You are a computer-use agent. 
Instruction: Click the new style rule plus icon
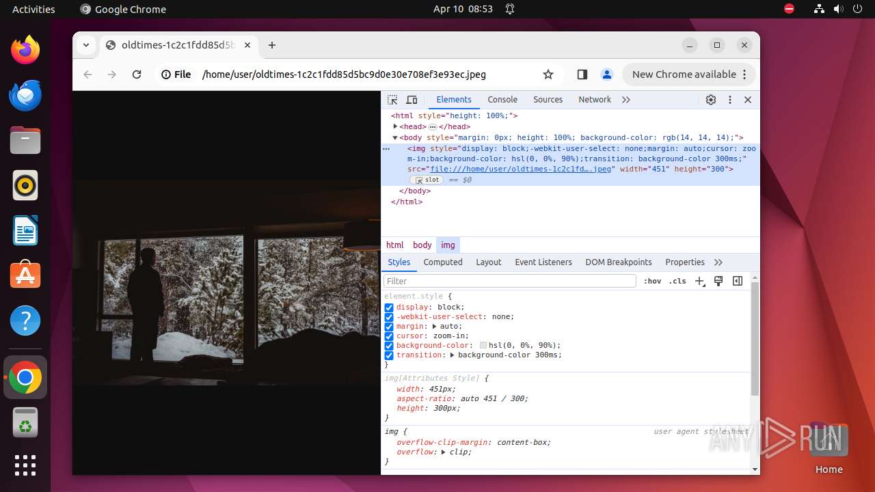(x=699, y=281)
